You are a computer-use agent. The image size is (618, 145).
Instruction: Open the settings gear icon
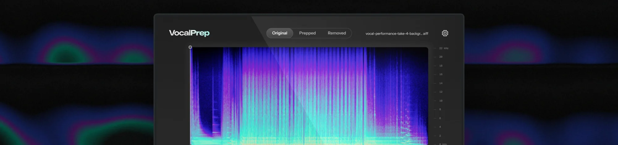click(x=445, y=33)
